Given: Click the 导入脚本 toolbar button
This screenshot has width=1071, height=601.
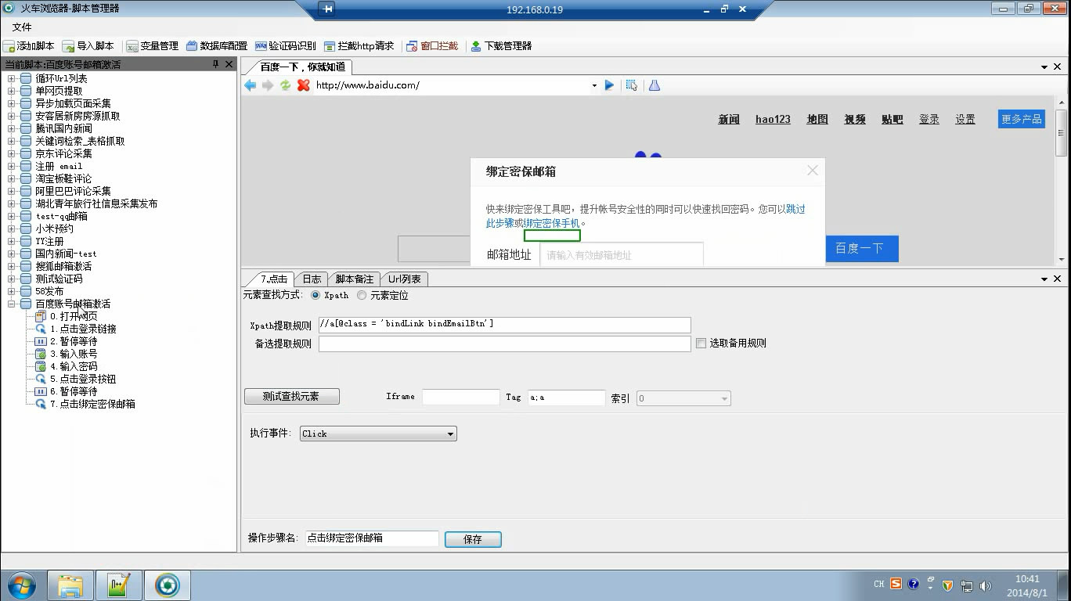Looking at the screenshot, I should pyautogui.click(x=88, y=46).
